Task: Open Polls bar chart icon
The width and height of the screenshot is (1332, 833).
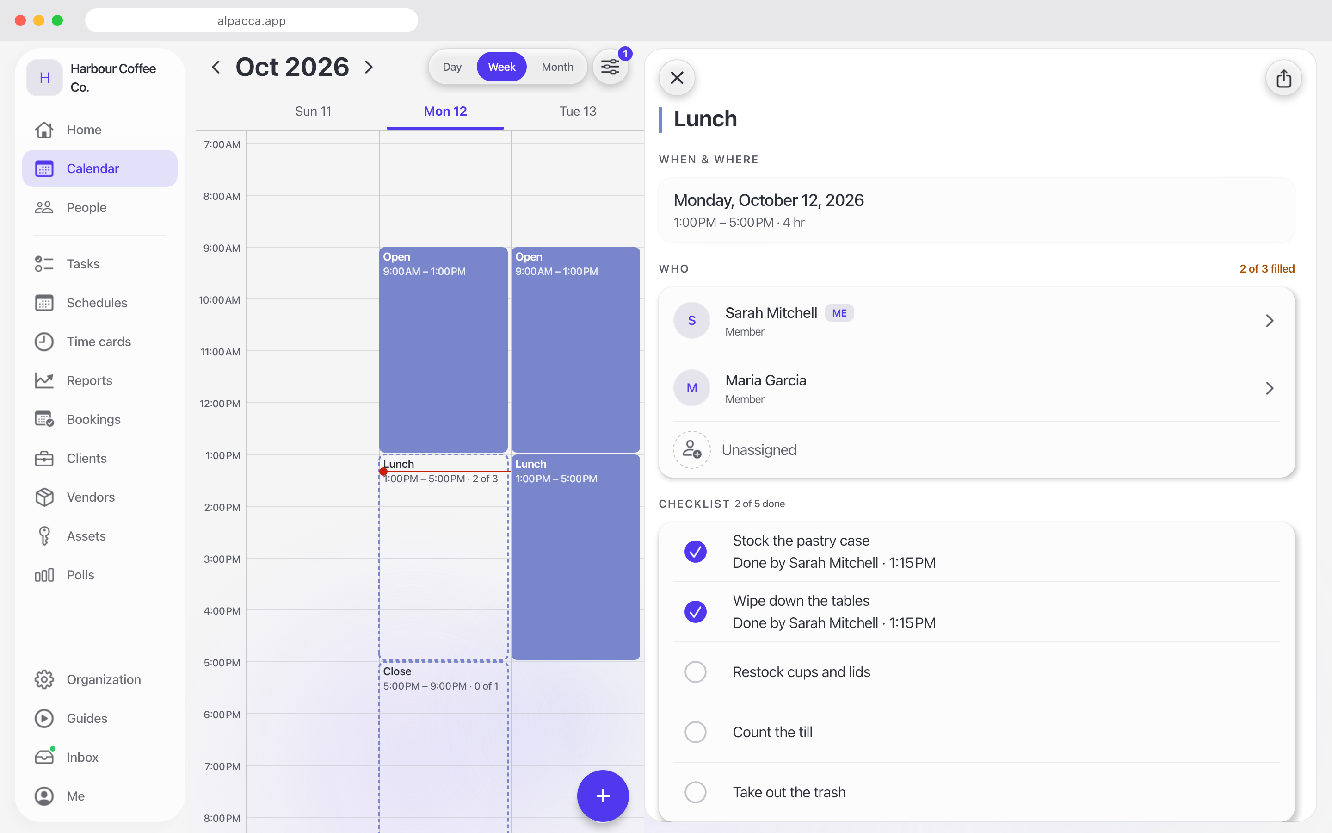Action: click(44, 575)
